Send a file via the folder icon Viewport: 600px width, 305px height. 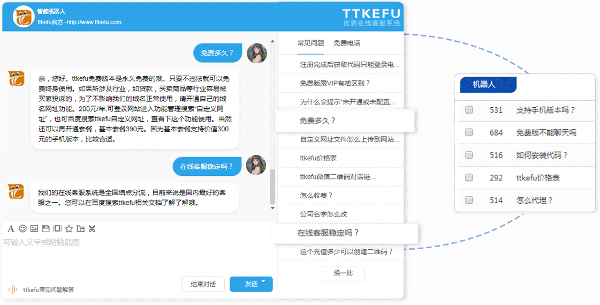click(80, 229)
